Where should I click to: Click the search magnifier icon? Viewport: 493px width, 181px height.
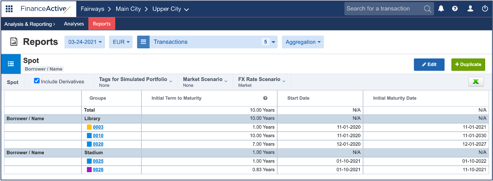[x=428, y=9]
